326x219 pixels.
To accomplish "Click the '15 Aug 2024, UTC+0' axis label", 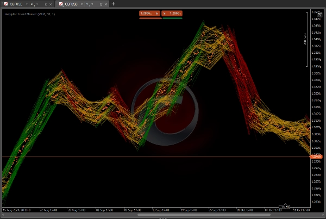I will pyautogui.click(x=17, y=210).
